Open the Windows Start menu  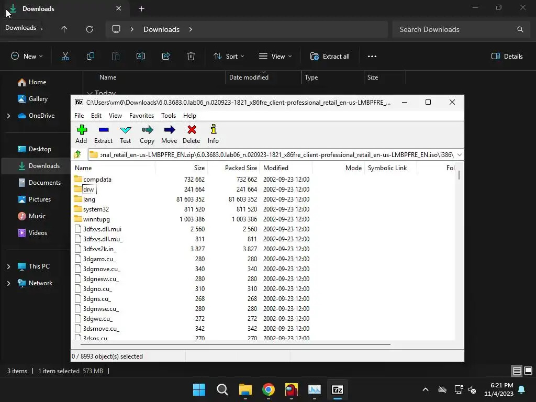[x=199, y=389]
